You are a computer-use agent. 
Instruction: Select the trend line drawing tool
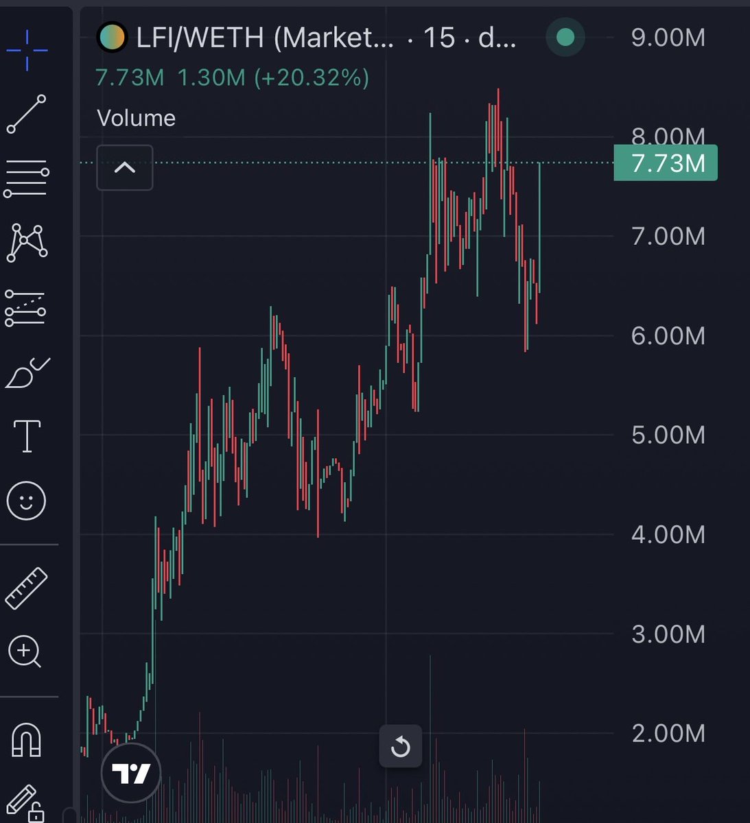[27, 114]
